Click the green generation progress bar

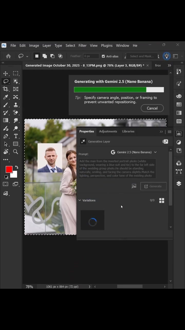coord(110,90)
